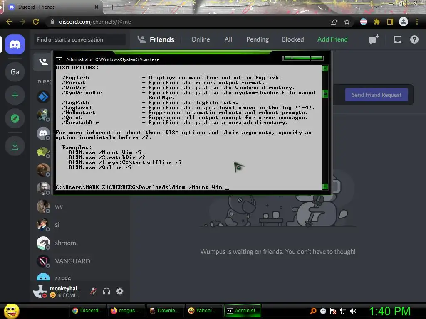This screenshot has width=426, height=319.
Task: Open Discord home direct messages button
Action: (x=15, y=44)
